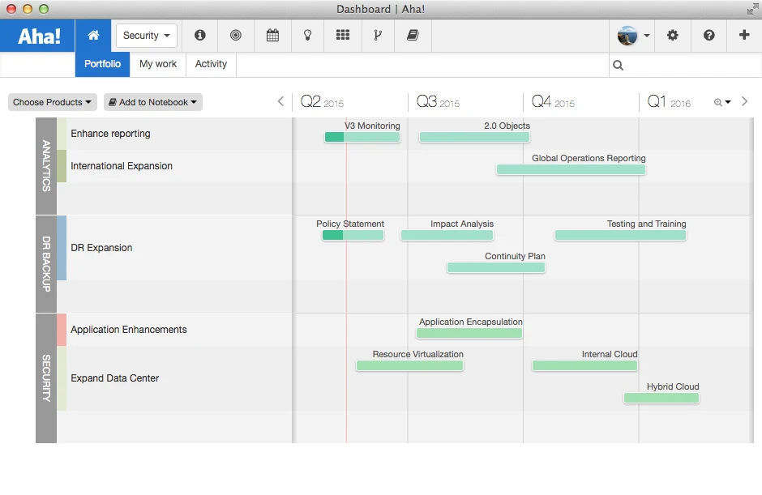Select the Internal Cloud bar
The image size is (762, 495).
[584, 366]
